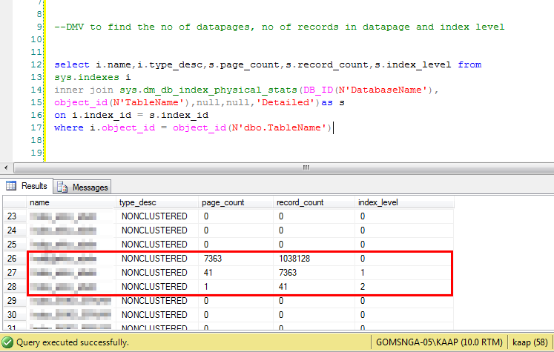Viewport: 554px width, 352px height.
Task: Click line number 18 in editor gutter
Action: [x=36, y=140]
